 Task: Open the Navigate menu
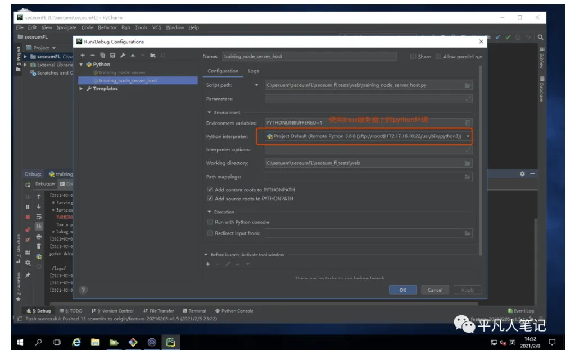66,27
